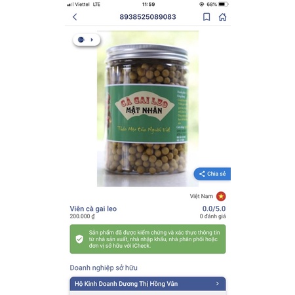Tap the small play arrow in pill
This screenshot has height=295, width=295.
click(92, 40)
